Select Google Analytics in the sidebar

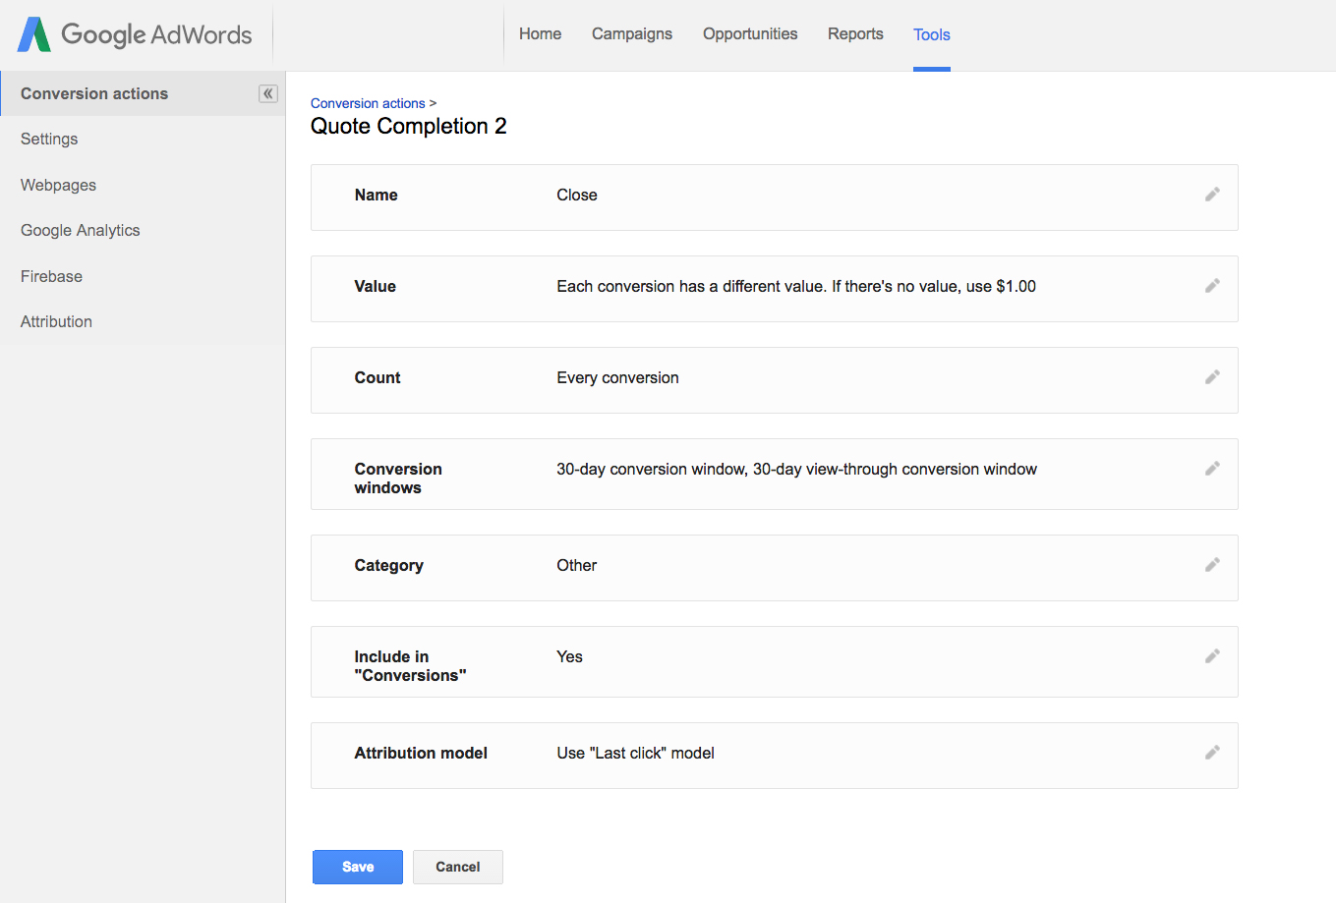(x=81, y=231)
